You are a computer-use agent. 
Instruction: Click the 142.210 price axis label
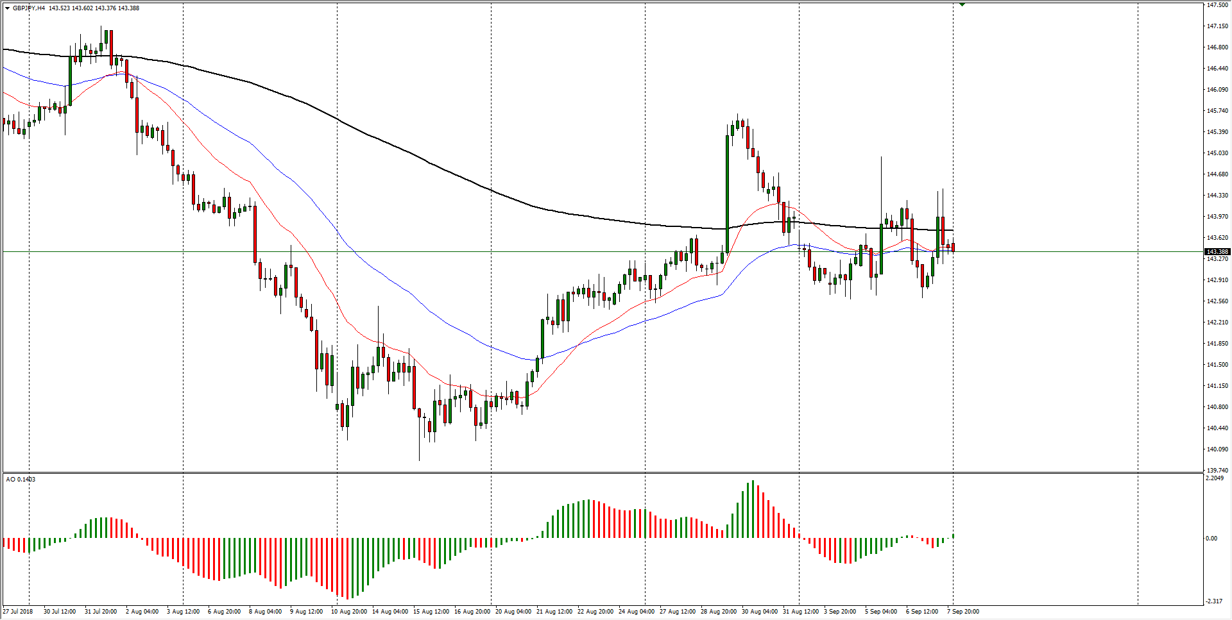click(1217, 323)
